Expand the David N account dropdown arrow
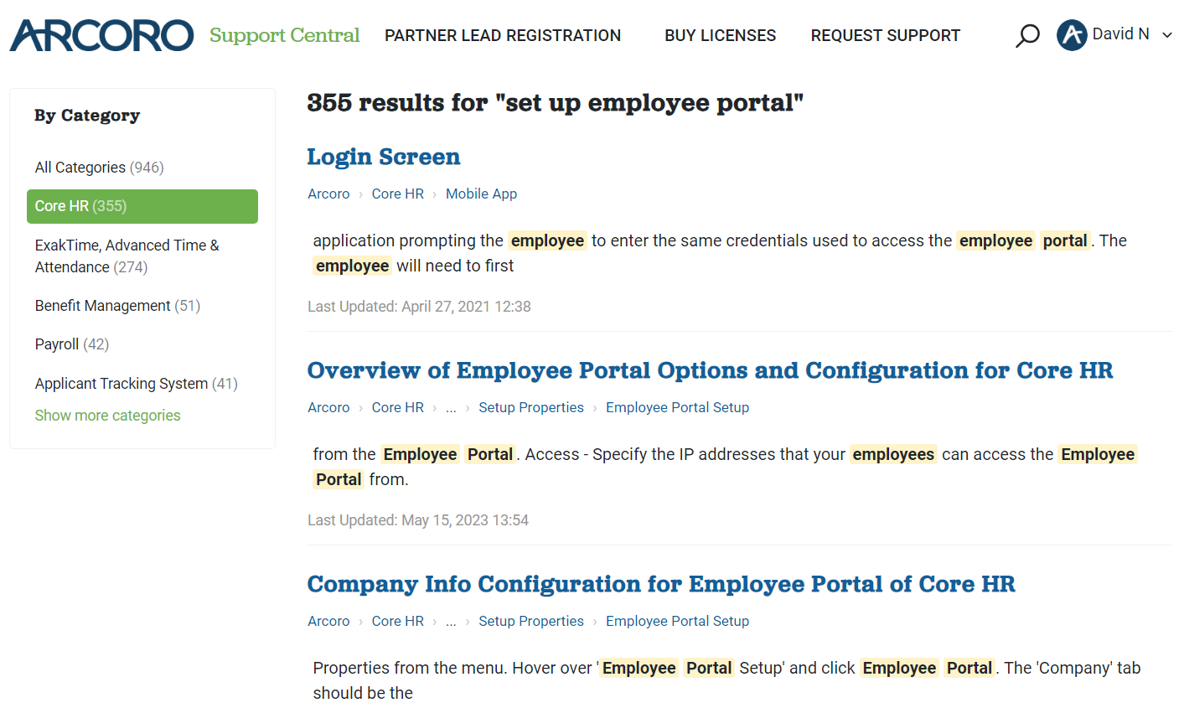This screenshot has width=1184, height=708. 1167,35
